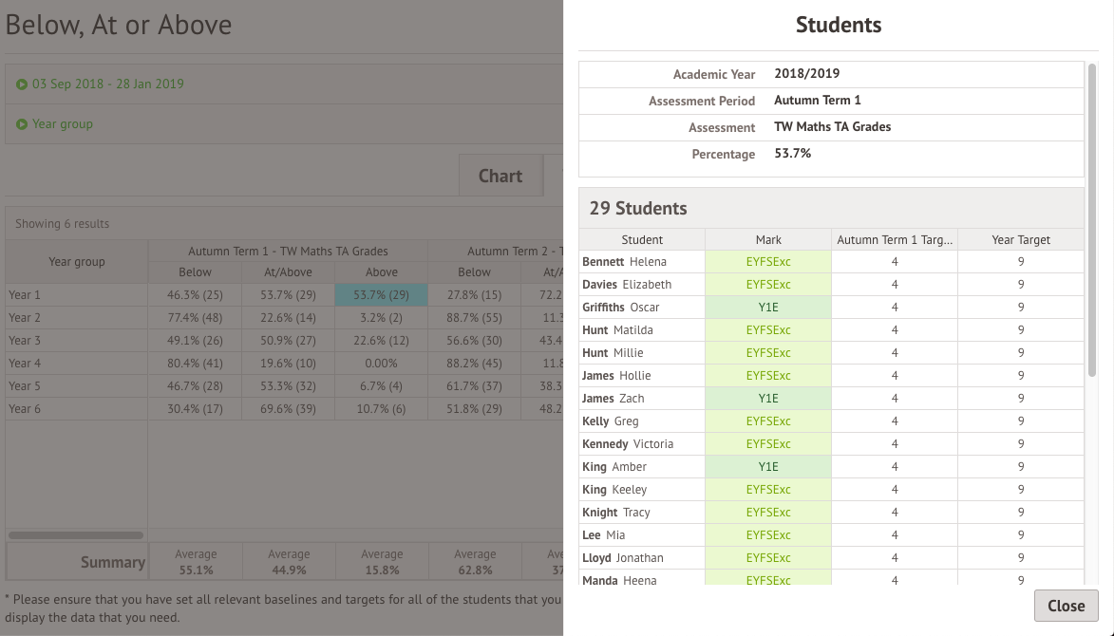Click the horizontal scrollbar under results table
Image resolution: width=1114 pixels, height=636 pixels.
pyautogui.click(x=76, y=535)
